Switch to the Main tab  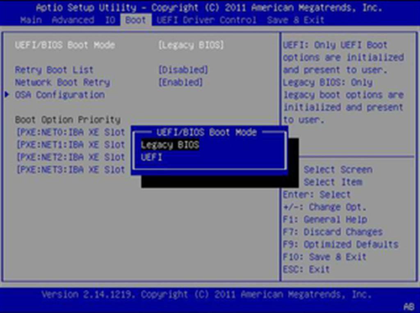(29, 20)
